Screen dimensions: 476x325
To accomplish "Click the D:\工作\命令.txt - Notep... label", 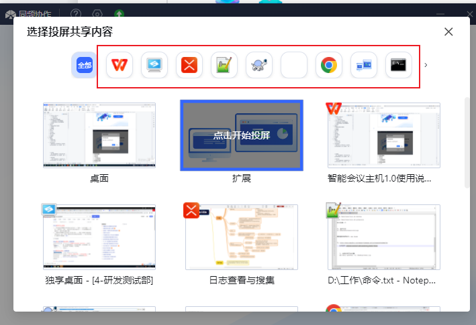I will pyautogui.click(x=381, y=280).
